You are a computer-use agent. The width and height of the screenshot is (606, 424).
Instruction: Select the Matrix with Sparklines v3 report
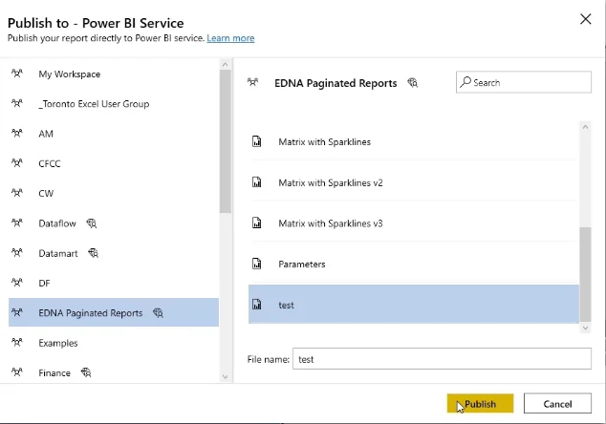tap(414, 223)
